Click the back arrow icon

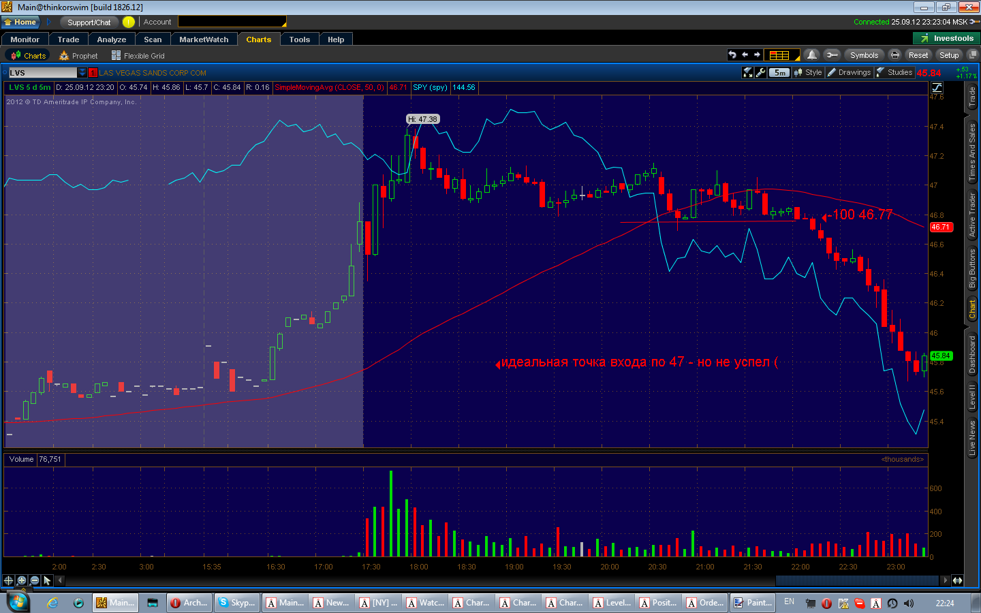[745, 54]
